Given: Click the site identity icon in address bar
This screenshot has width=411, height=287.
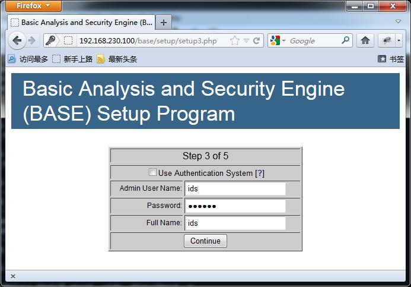Looking at the screenshot, I should pyautogui.click(x=68, y=40).
